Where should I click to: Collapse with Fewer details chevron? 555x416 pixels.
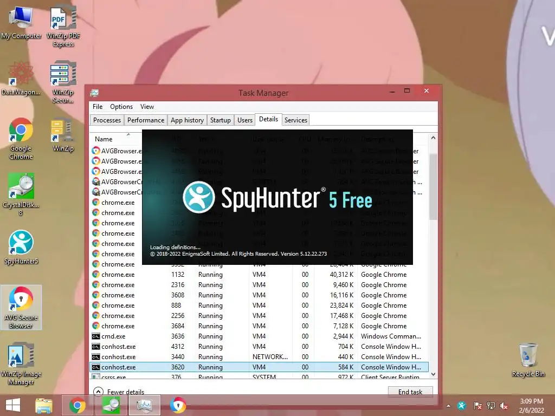point(98,392)
